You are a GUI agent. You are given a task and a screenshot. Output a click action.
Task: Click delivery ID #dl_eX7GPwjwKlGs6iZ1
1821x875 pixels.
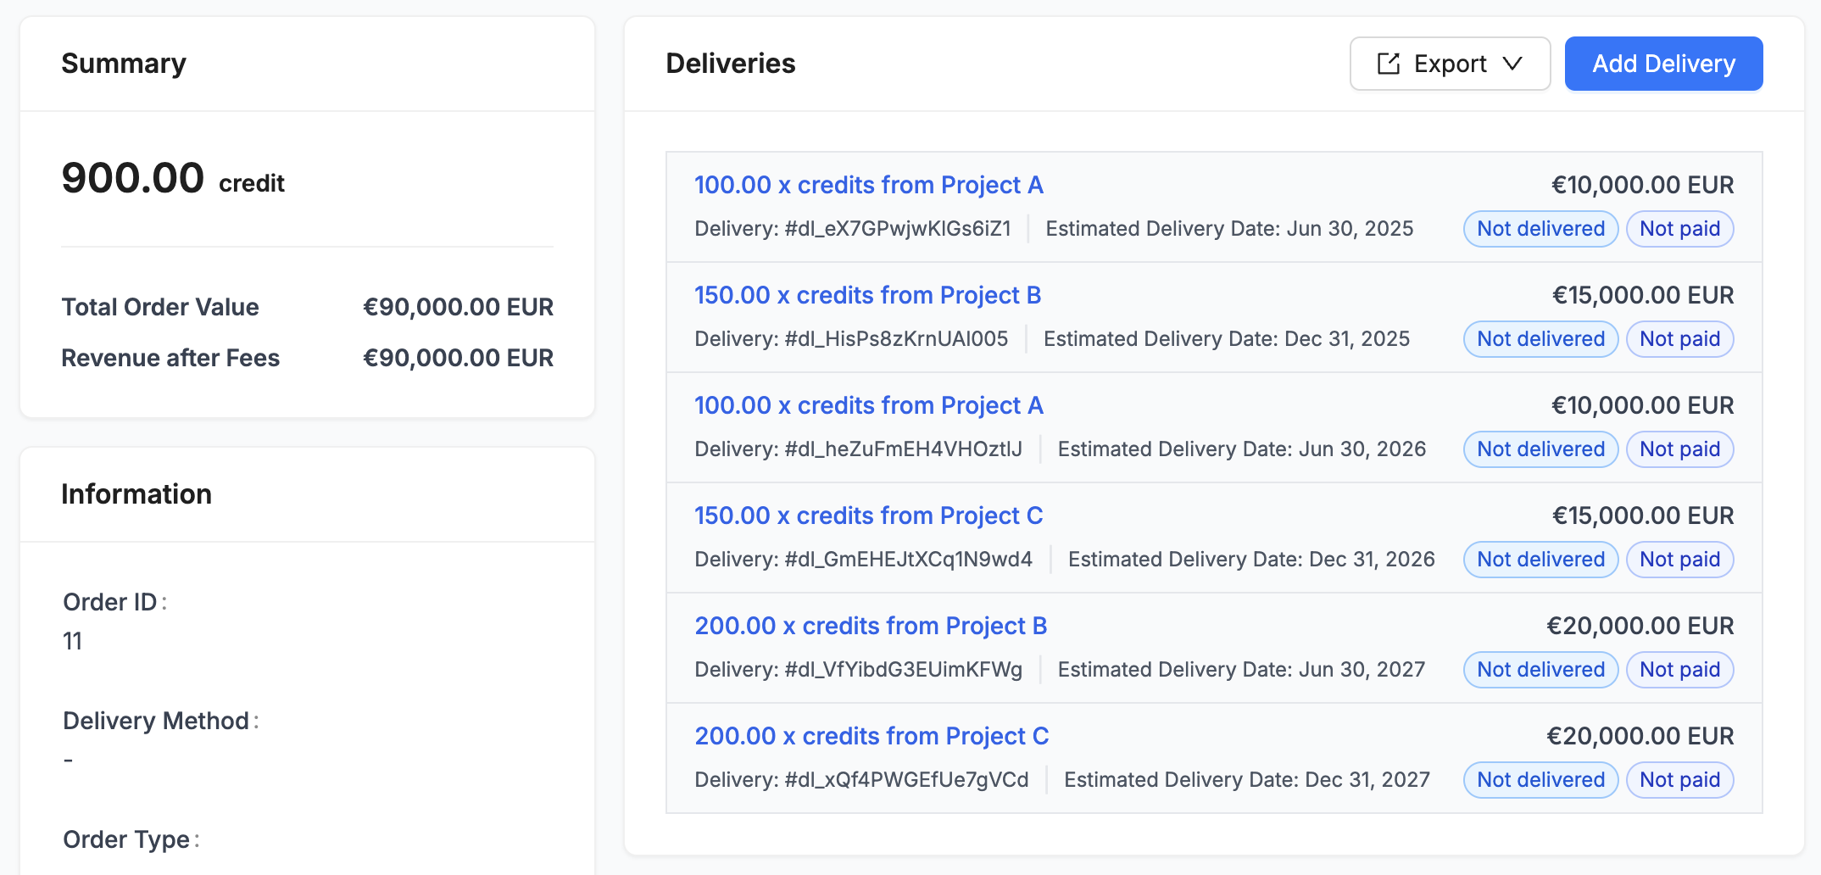898,229
